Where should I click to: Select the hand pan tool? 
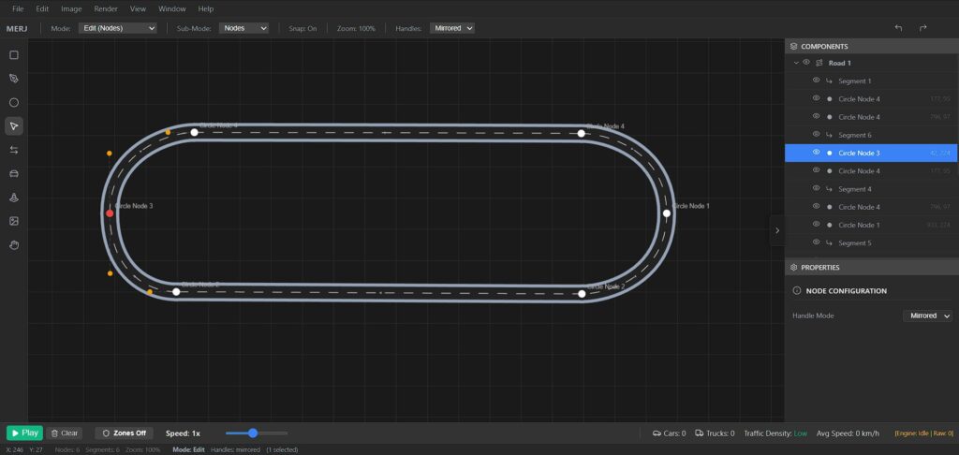tap(14, 245)
